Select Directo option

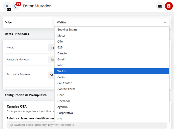coord(62,53)
